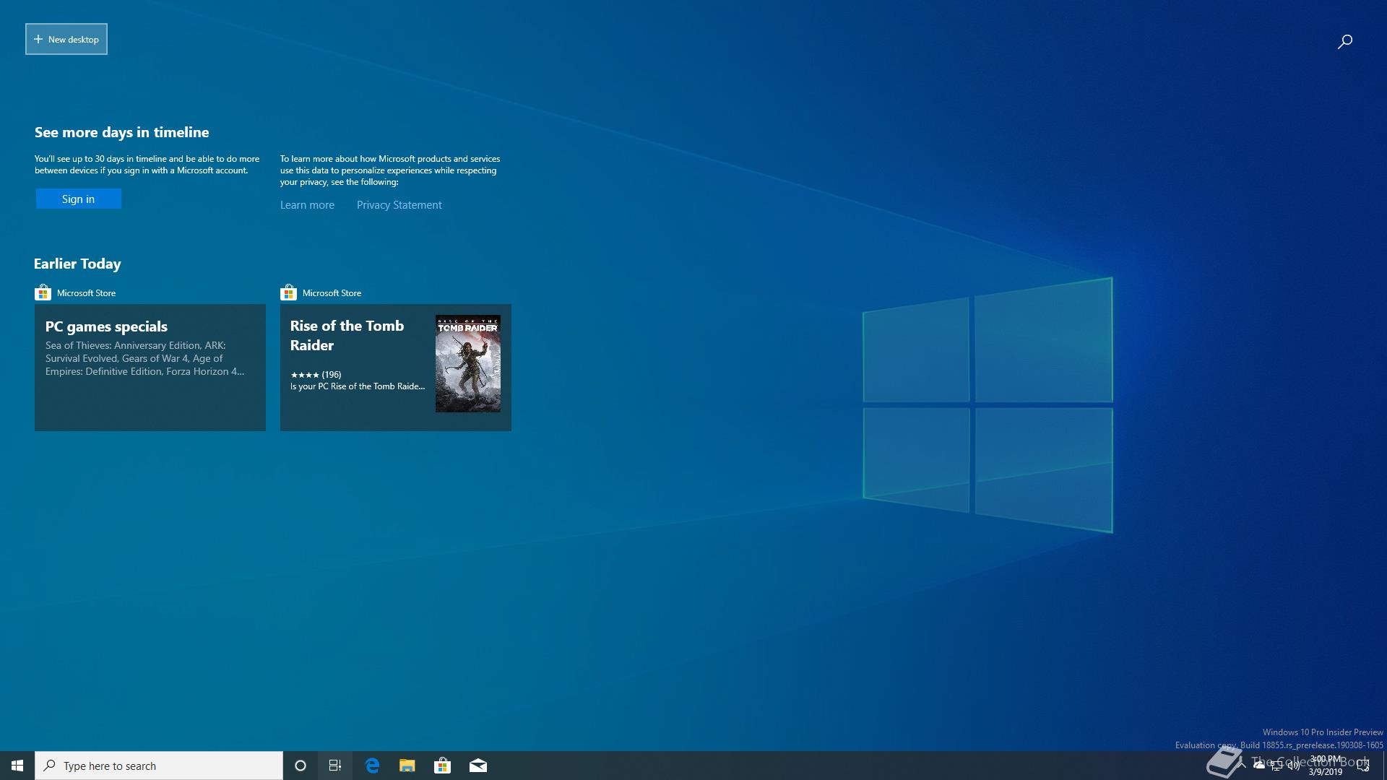Open the PC games specials activity card
Image resolution: width=1387 pixels, height=780 pixels.
click(150, 368)
